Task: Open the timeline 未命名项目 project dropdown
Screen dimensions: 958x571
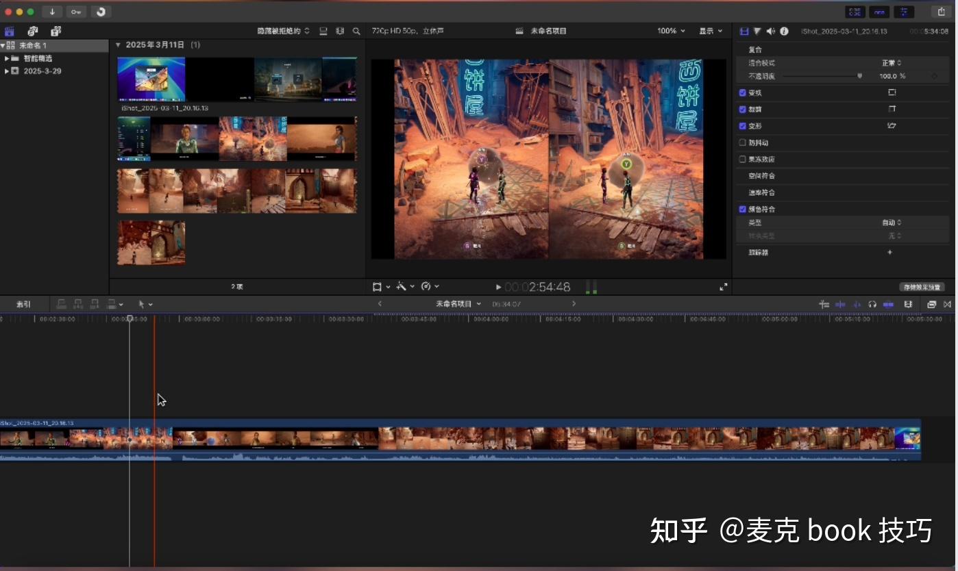Action: [458, 304]
